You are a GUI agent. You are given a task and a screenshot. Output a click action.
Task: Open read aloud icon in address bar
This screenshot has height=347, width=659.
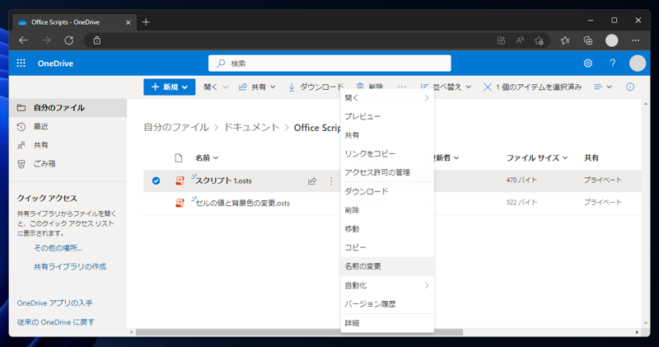click(520, 40)
